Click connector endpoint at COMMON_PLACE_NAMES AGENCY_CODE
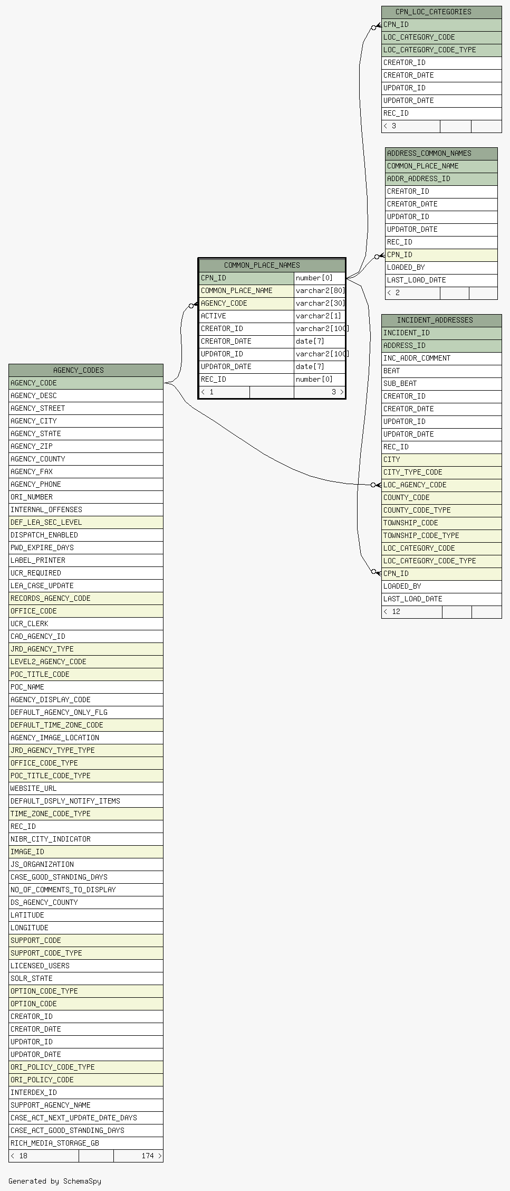 [x=193, y=305]
